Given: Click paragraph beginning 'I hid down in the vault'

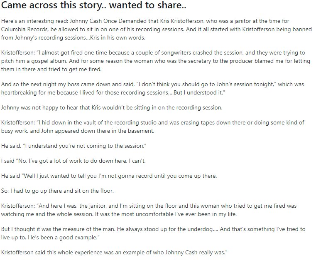Looking at the screenshot, I should point(152,127).
